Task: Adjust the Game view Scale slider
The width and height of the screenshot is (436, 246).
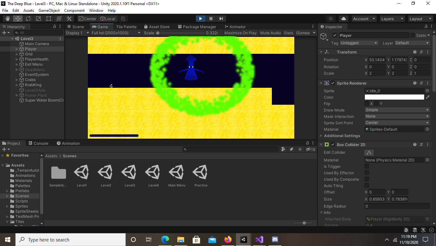Action: (x=180, y=33)
